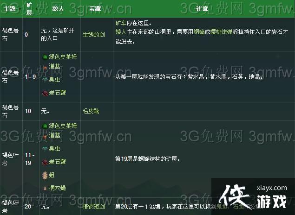Open 臭虫 link in floors 11-19 row

pyautogui.click(x=54, y=149)
